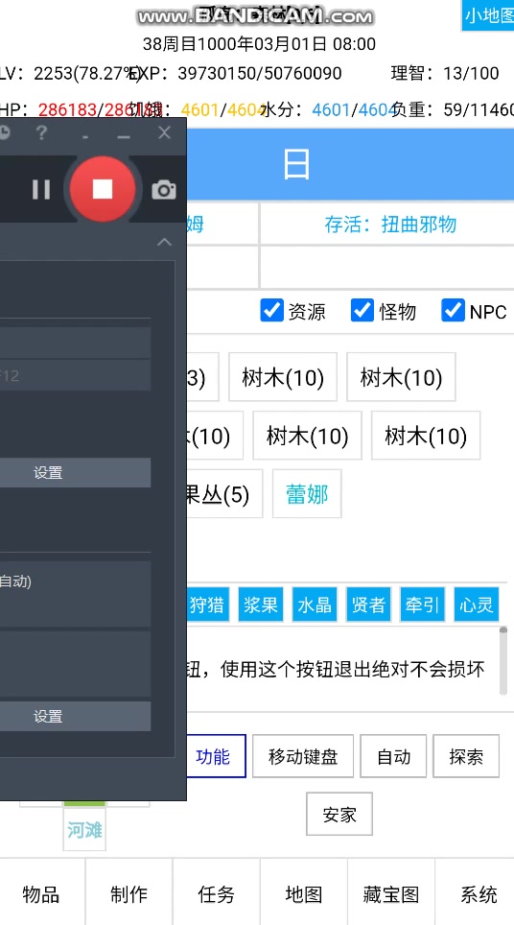Click the EXP value 39730150/50760090
514x925 pixels.
(260, 73)
